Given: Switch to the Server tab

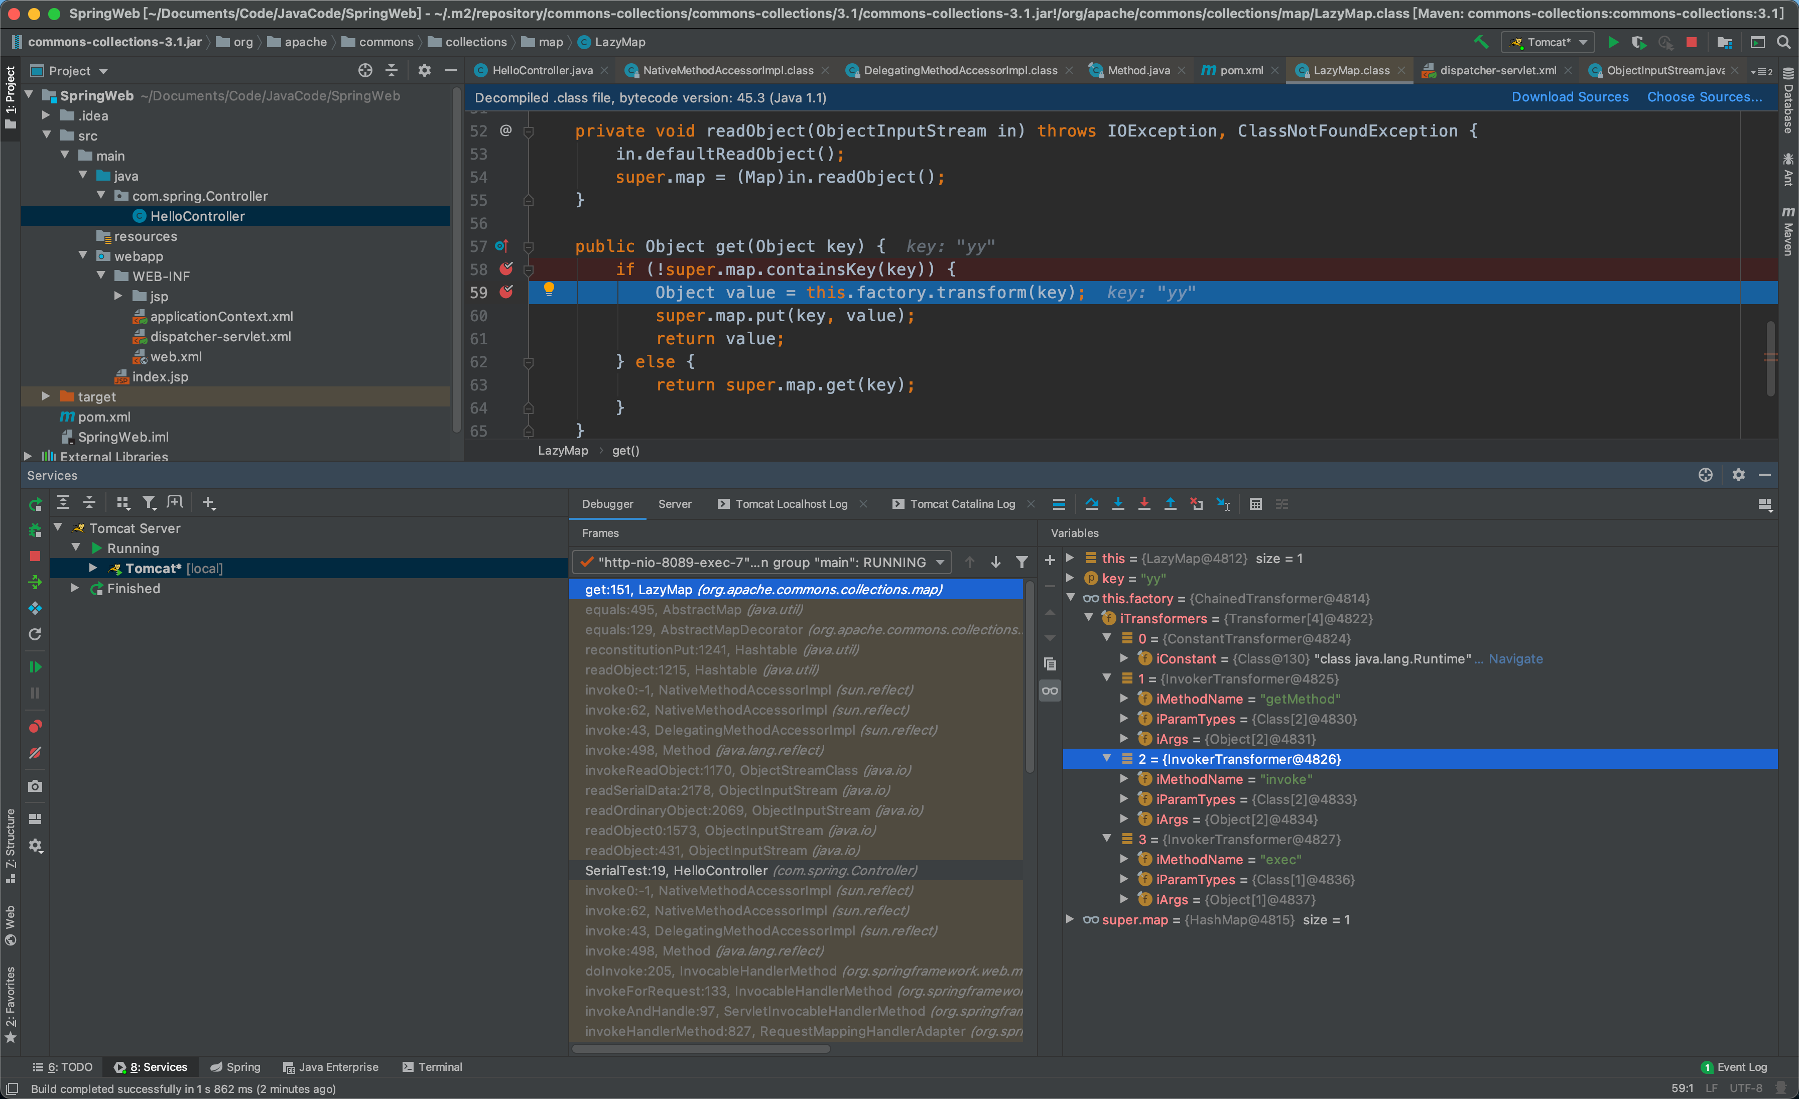Looking at the screenshot, I should point(674,503).
